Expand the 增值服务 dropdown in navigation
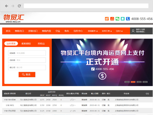Screen dimensions: 153x115 93,31
